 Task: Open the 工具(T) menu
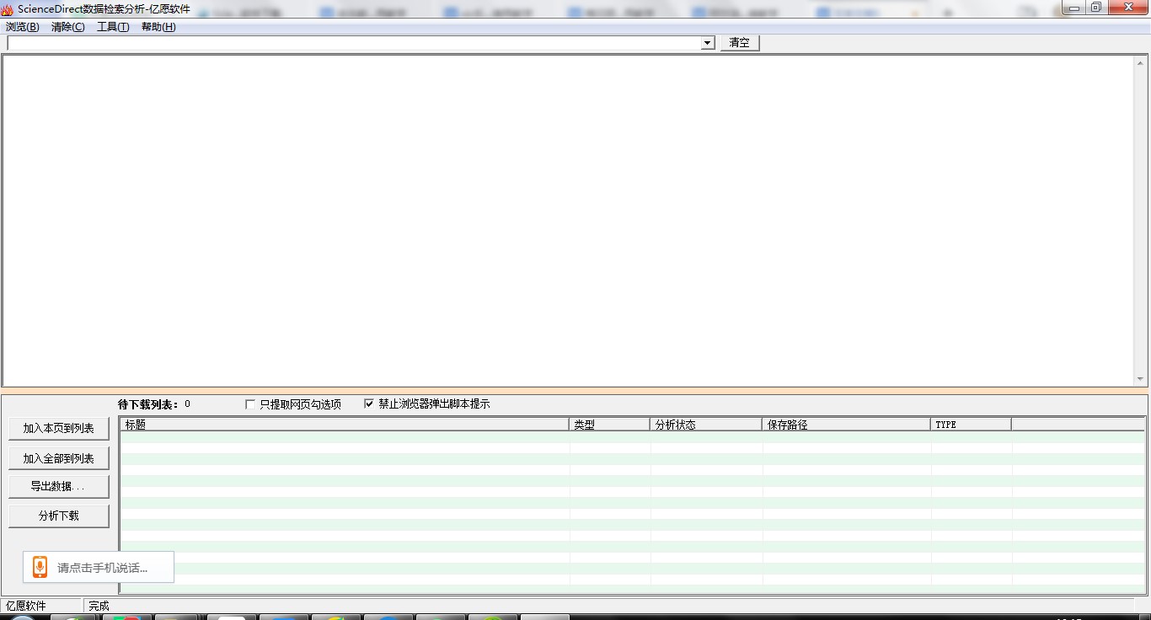coord(113,27)
